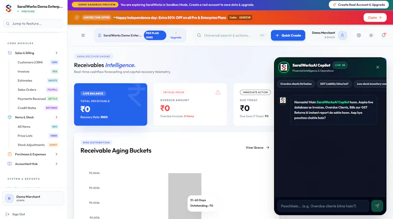Click the Overdue Amount critical focus card

[190, 104]
